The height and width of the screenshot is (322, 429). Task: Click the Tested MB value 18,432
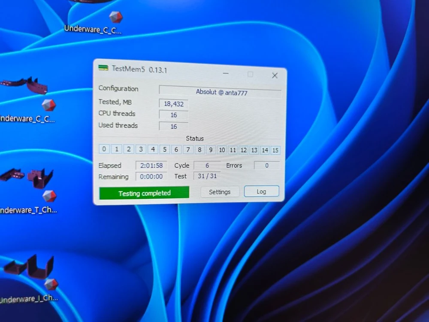point(174,104)
